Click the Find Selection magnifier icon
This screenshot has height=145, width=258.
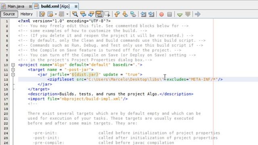coord(75,14)
